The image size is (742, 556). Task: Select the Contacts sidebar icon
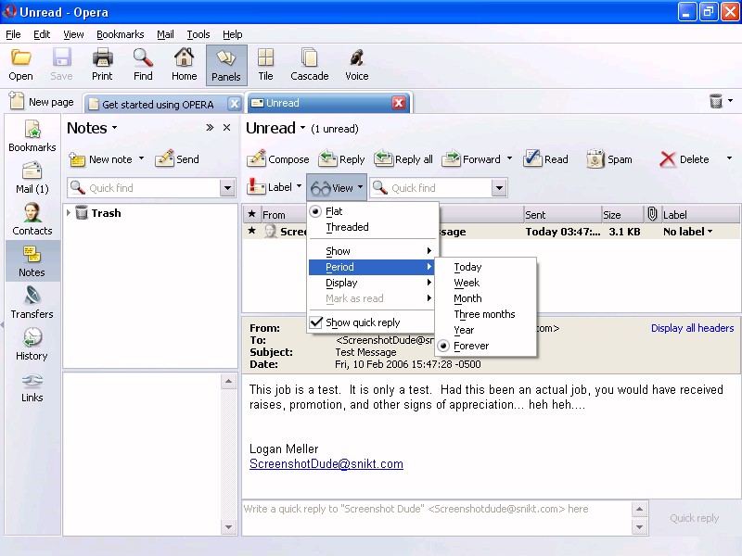[32, 213]
